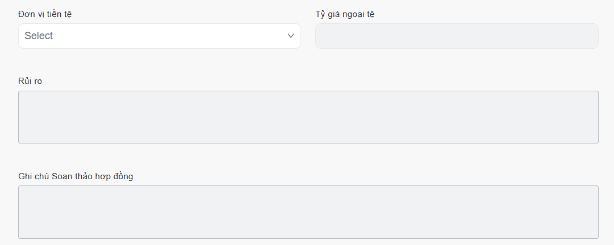Viewport: 614px width, 245px height.
Task: Click the large gray box below Rủi ro
Action: [x=308, y=117]
